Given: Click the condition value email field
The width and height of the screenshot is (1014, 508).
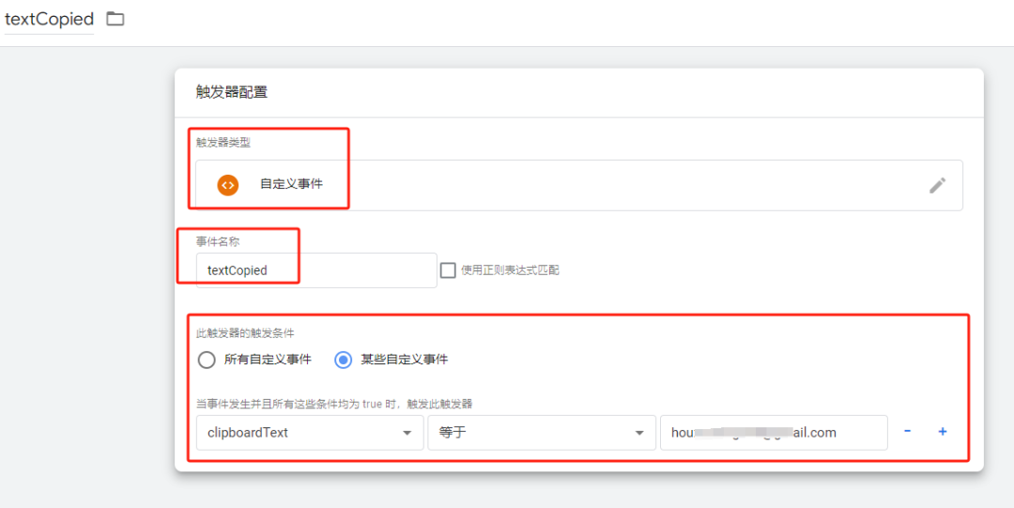Looking at the screenshot, I should tap(774, 432).
